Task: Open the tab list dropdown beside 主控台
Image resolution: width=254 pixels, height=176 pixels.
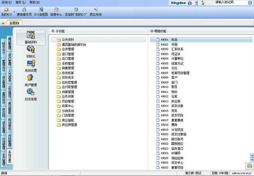Action: click(3, 23)
